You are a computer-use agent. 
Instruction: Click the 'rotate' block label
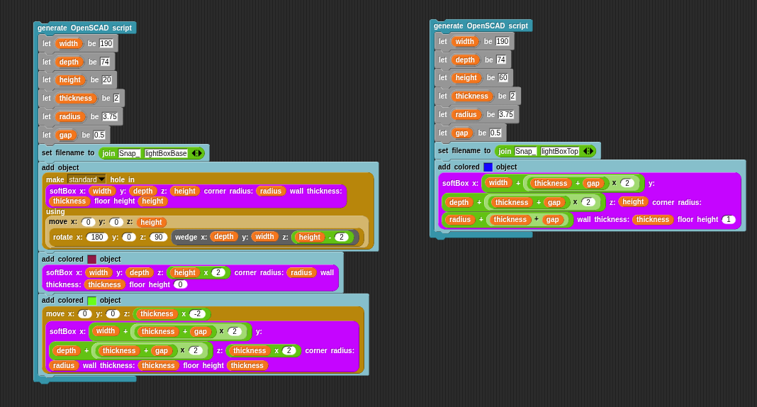(x=63, y=237)
